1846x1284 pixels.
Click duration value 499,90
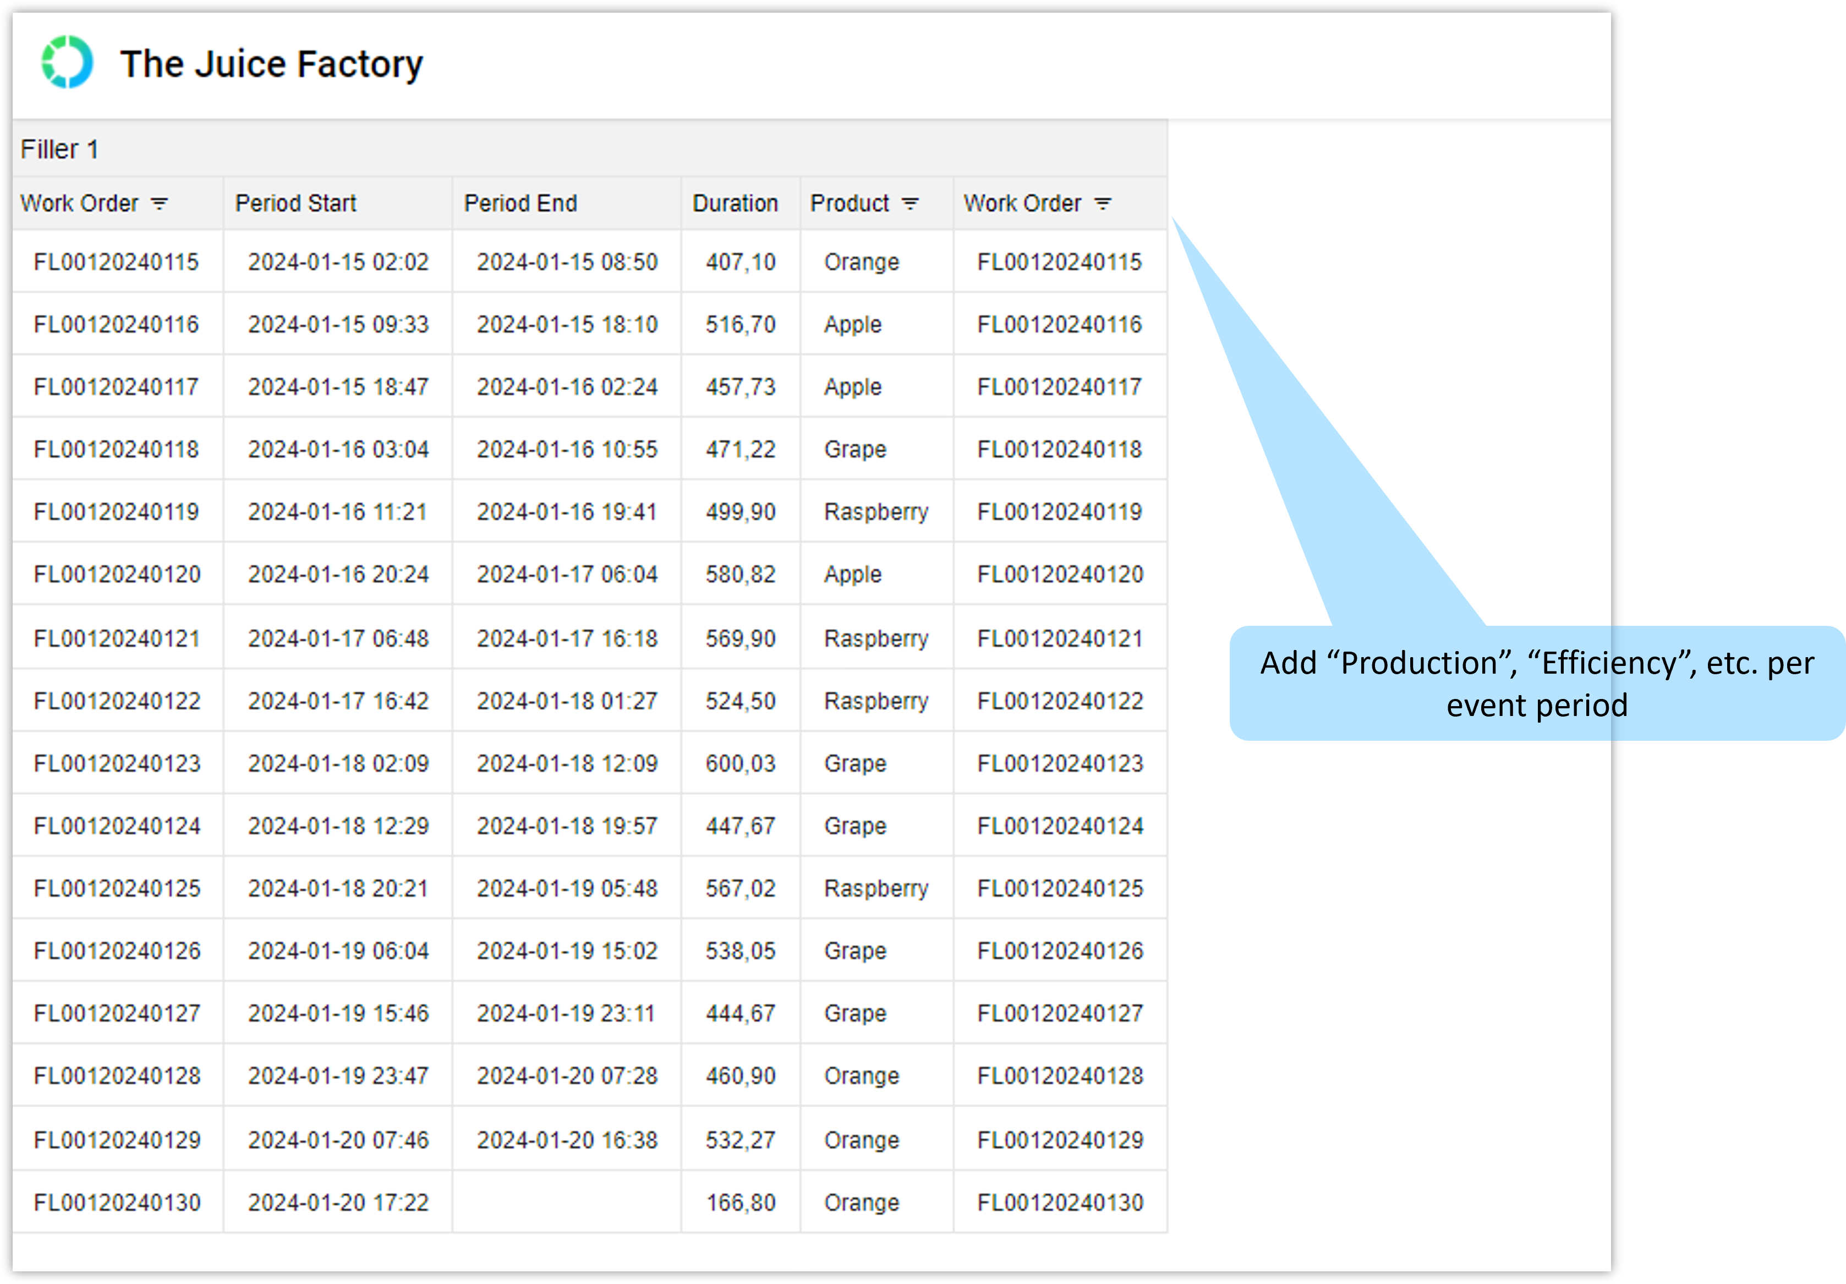[x=741, y=512]
